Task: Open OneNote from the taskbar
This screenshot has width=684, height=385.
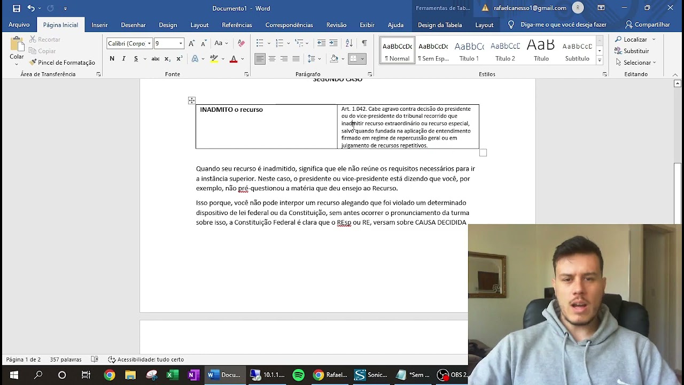Action: pyautogui.click(x=193, y=375)
